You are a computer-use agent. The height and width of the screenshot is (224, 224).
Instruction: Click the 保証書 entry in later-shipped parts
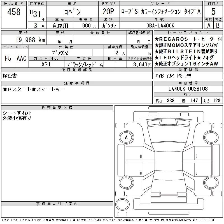(10, 76)
